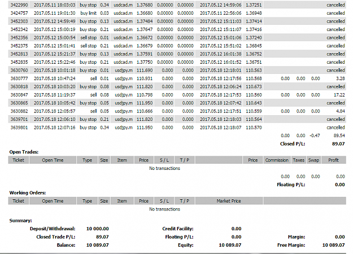Click the Closed P/L label
The width and height of the screenshot is (353, 254).
click(x=293, y=144)
